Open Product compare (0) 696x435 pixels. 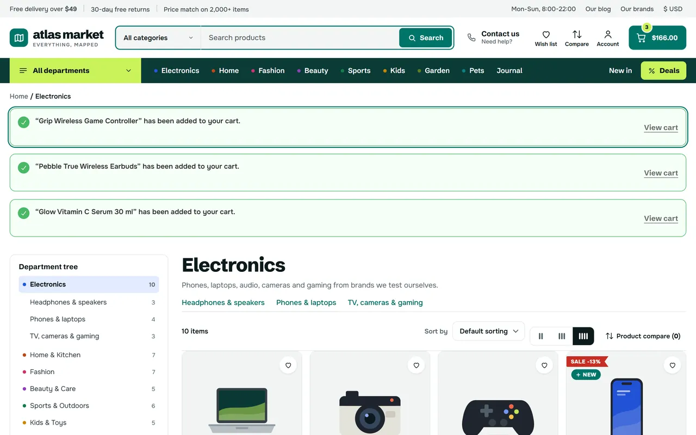click(643, 336)
